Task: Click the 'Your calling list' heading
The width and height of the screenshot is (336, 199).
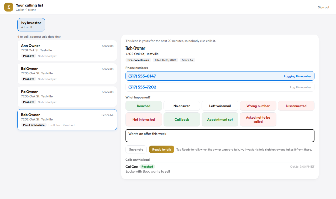Action: point(29,5)
